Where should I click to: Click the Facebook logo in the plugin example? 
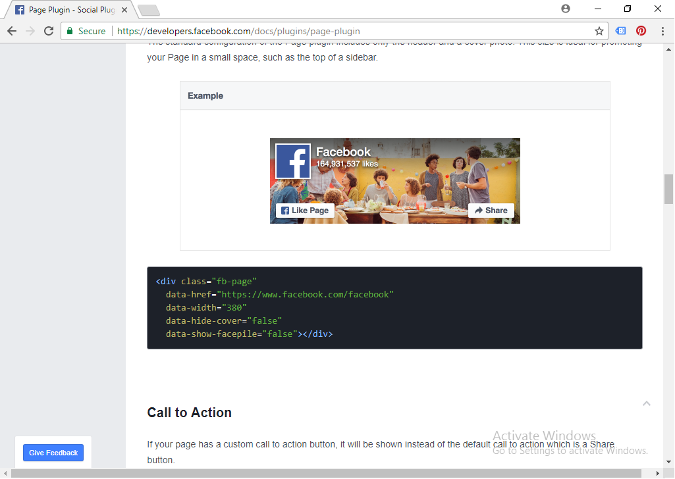tap(293, 161)
